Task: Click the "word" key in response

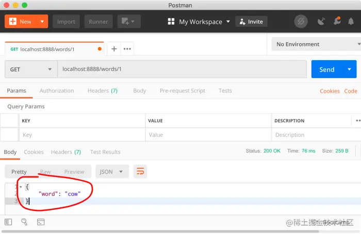Action: 48,194
